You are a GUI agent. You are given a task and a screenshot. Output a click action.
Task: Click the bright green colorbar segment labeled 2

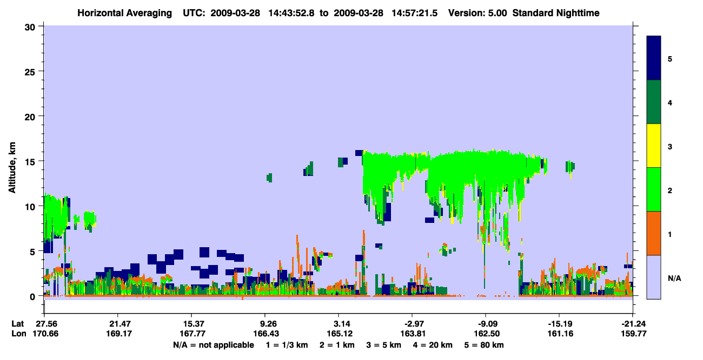coord(654,189)
